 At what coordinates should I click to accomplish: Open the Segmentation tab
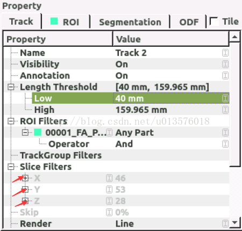coord(130,22)
